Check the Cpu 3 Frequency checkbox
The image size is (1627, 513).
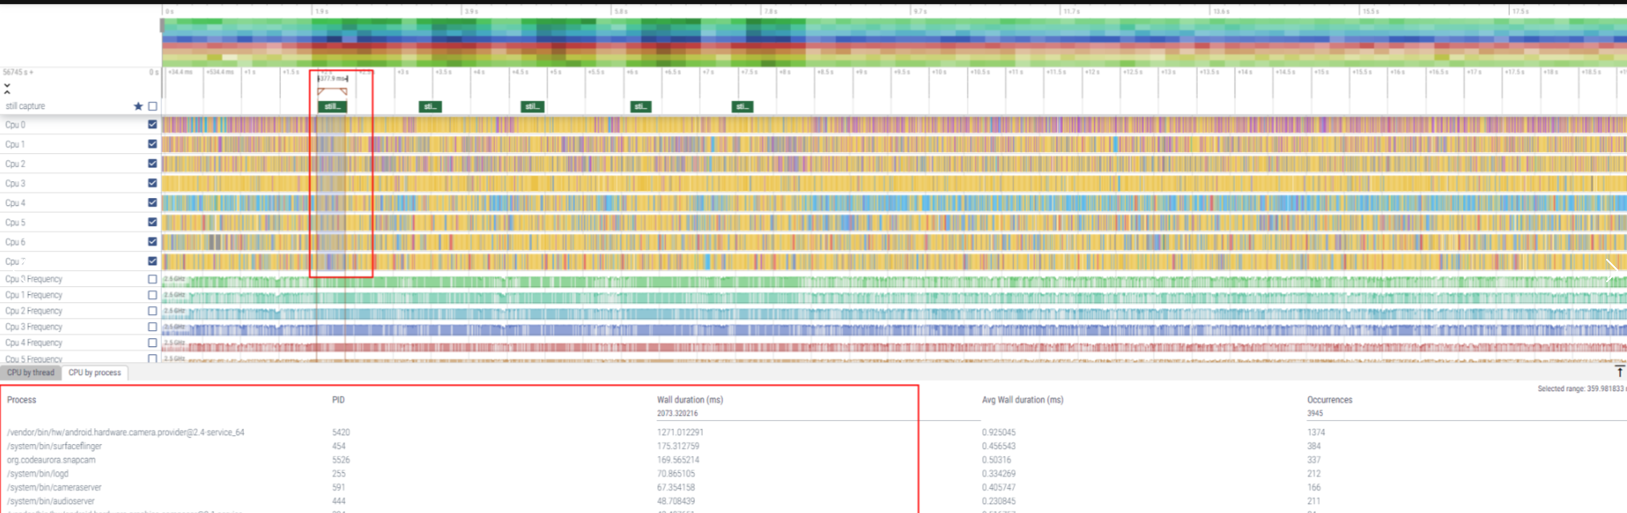pyautogui.click(x=152, y=327)
